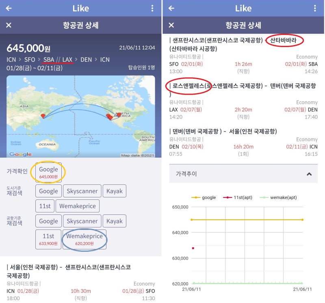Open the three-dot menu on the left screen
The width and height of the screenshot is (325, 303).
click(x=152, y=8)
